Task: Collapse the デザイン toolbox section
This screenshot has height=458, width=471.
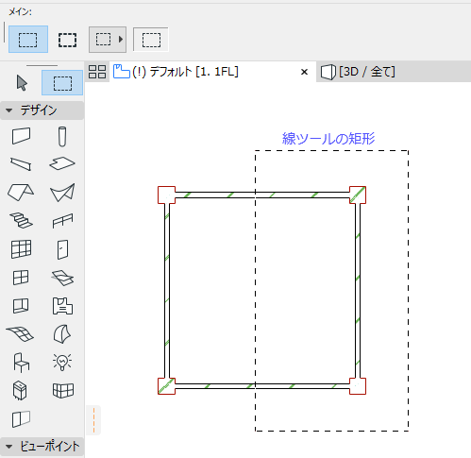Action: point(9,110)
